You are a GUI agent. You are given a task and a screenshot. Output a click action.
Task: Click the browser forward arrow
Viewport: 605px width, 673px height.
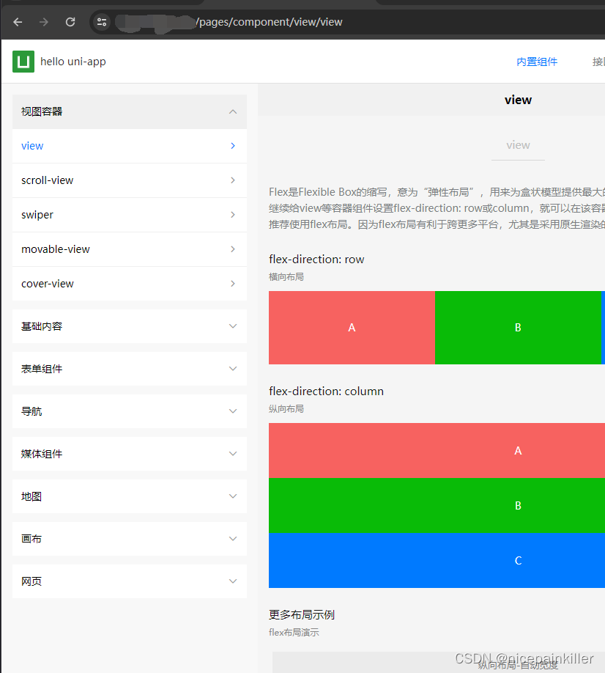point(44,22)
